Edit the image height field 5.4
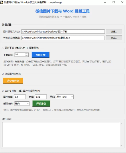Screen dimensions: 126x153 point(20,97)
